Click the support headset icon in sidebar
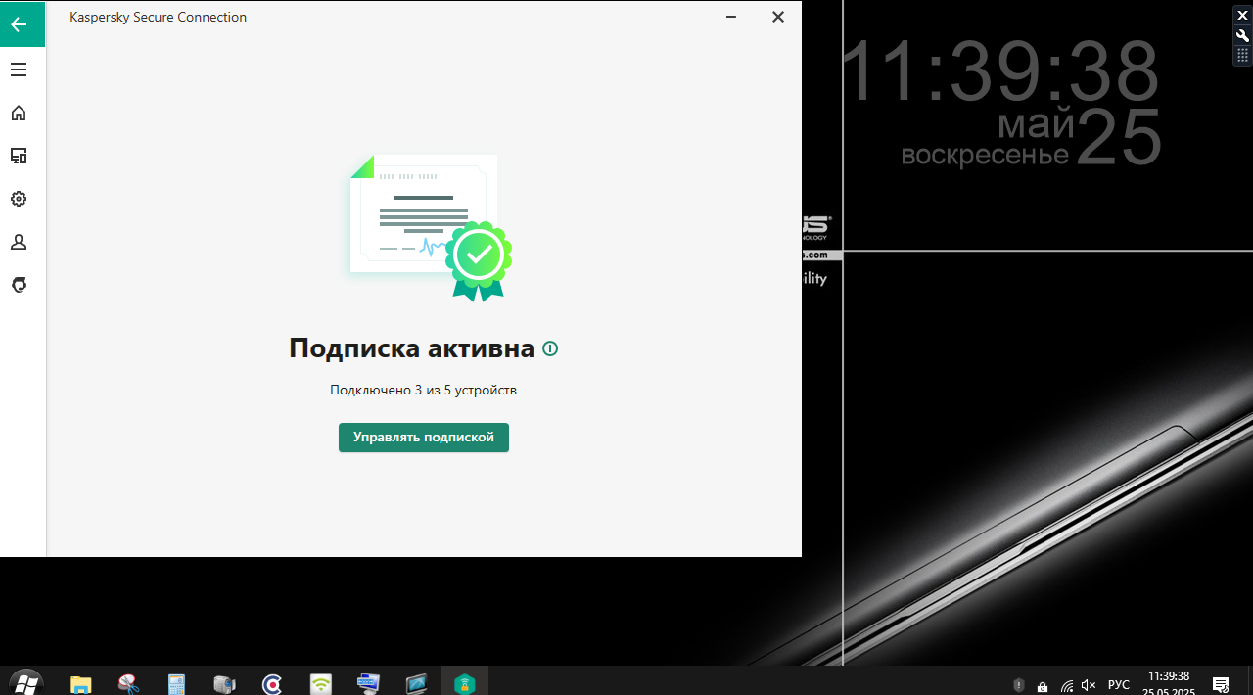Image resolution: width=1253 pixels, height=695 pixels. pos(19,285)
